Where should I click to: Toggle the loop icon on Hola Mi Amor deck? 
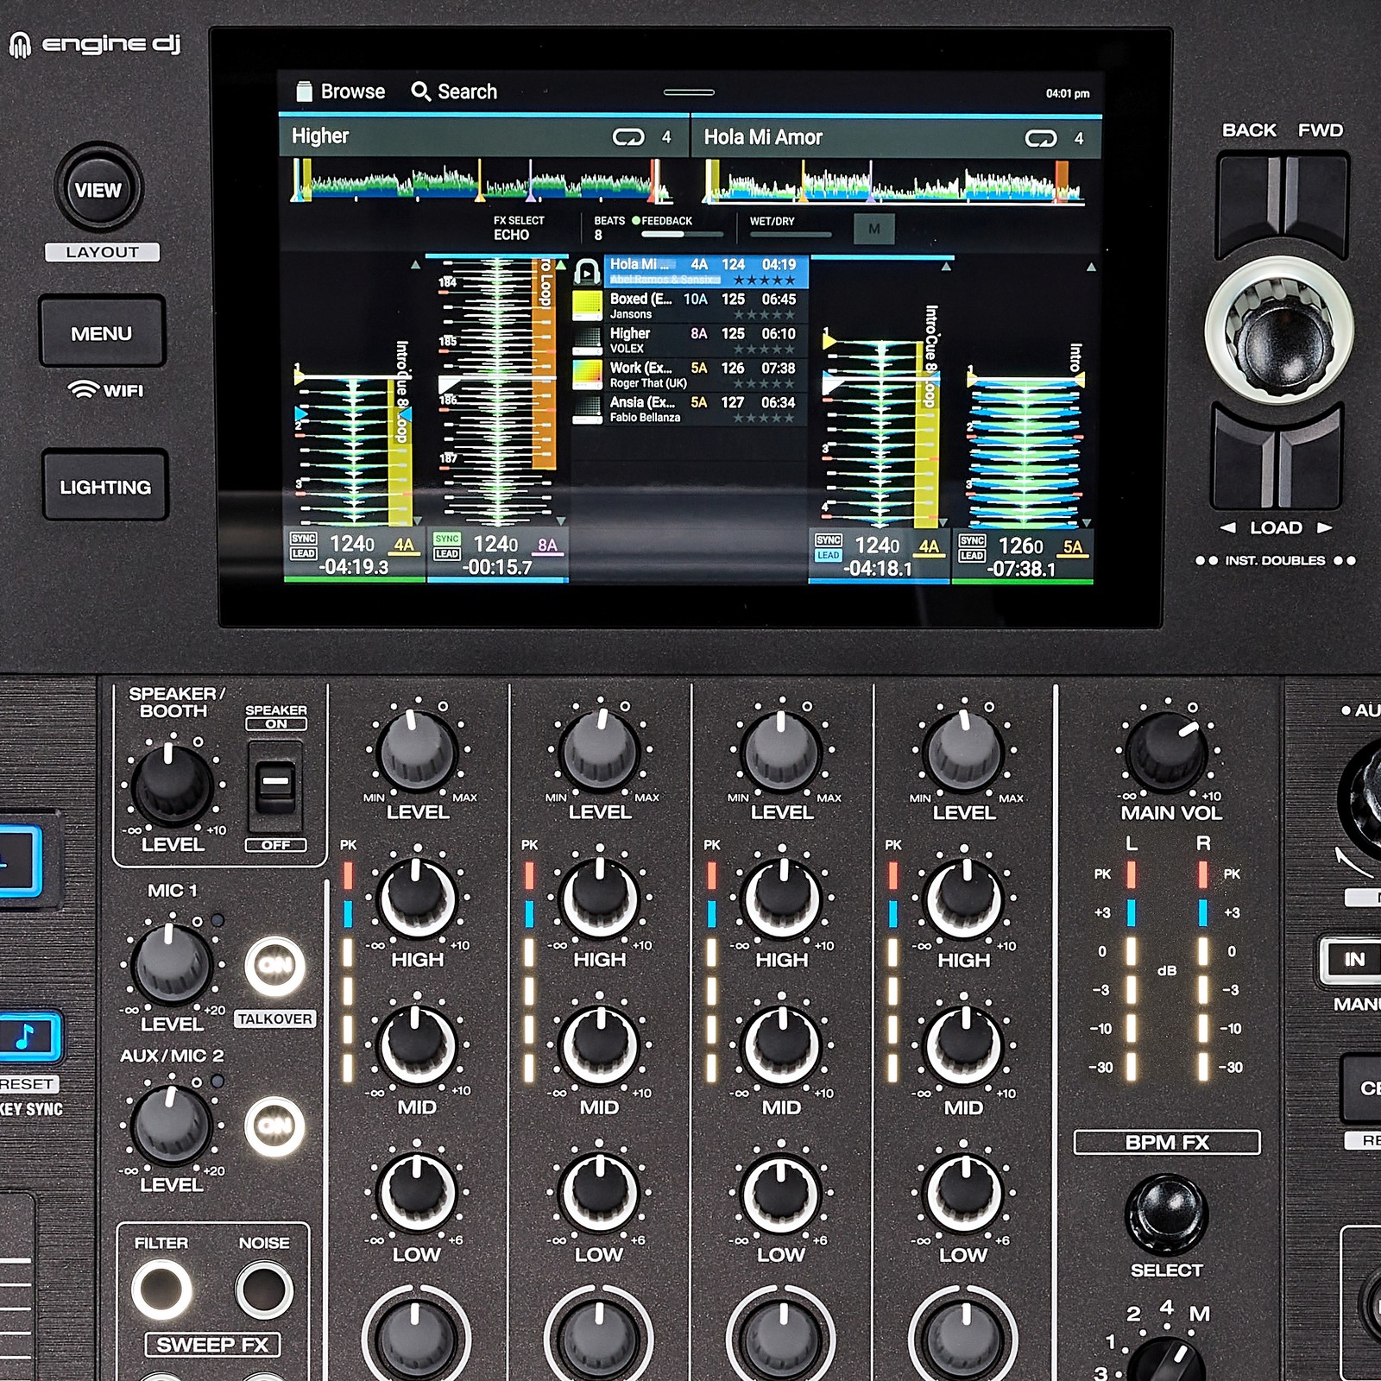coord(1041,138)
